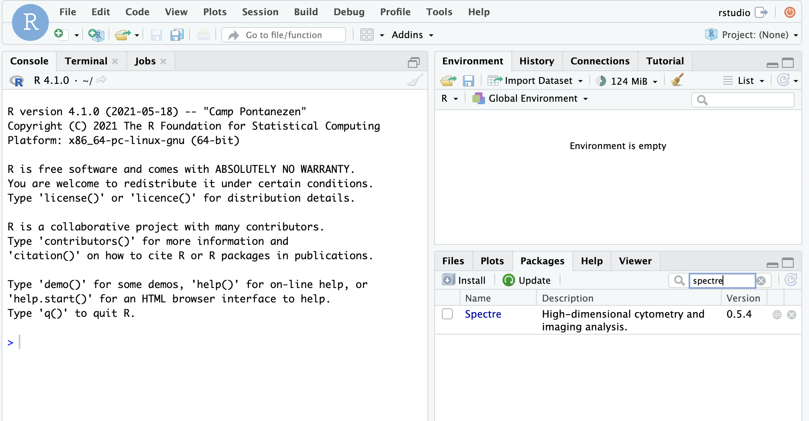Check the Spectre package checkbox
The width and height of the screenshot is (809, 421).
(x=447, y=314)
